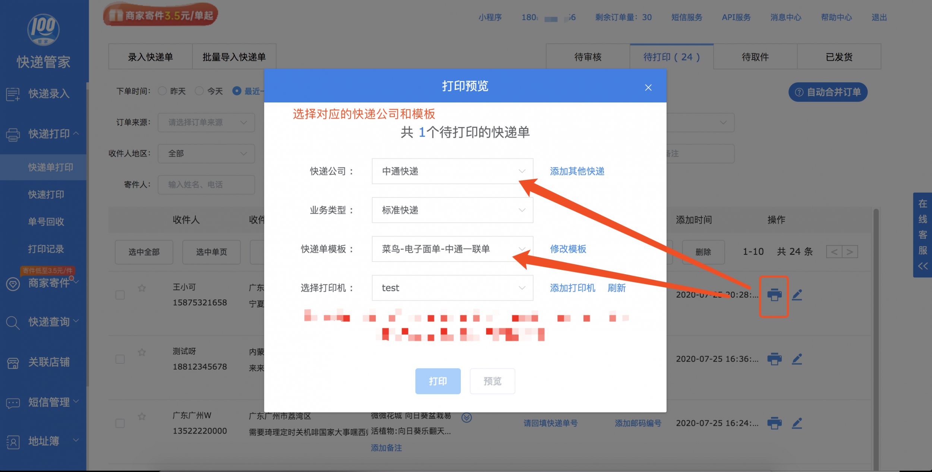932x472 pixels.
Task: Click the 打印 button in dialog
Action: [438, 381]
